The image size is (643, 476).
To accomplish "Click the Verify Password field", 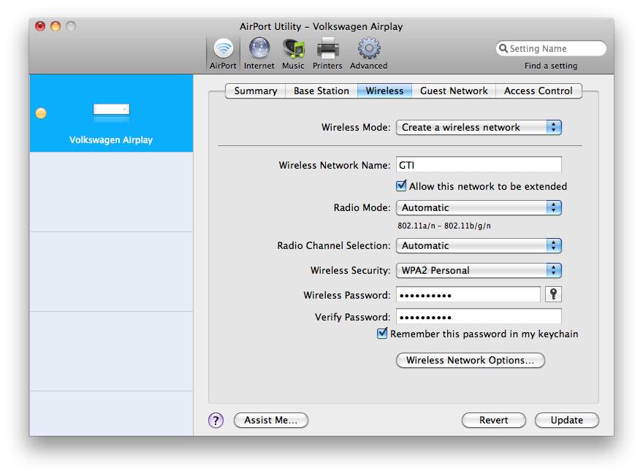I will (479, 317).
